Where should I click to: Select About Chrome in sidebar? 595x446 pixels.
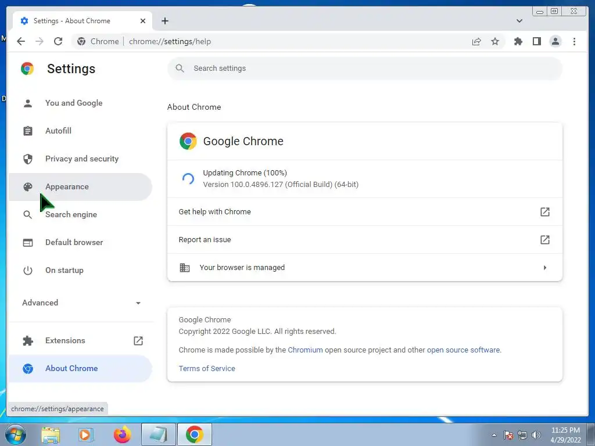pyautogui.click(x=80, y=369)
